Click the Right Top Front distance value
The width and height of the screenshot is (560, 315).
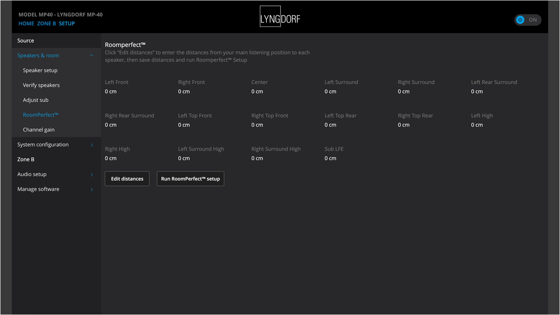(257, 125)
